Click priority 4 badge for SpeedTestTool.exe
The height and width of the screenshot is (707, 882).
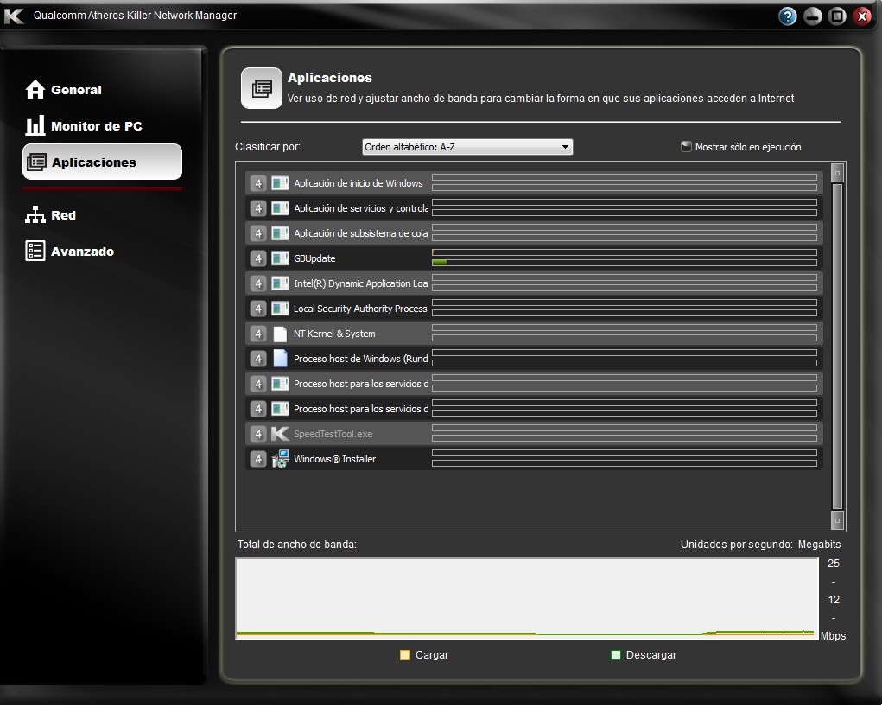258,433
